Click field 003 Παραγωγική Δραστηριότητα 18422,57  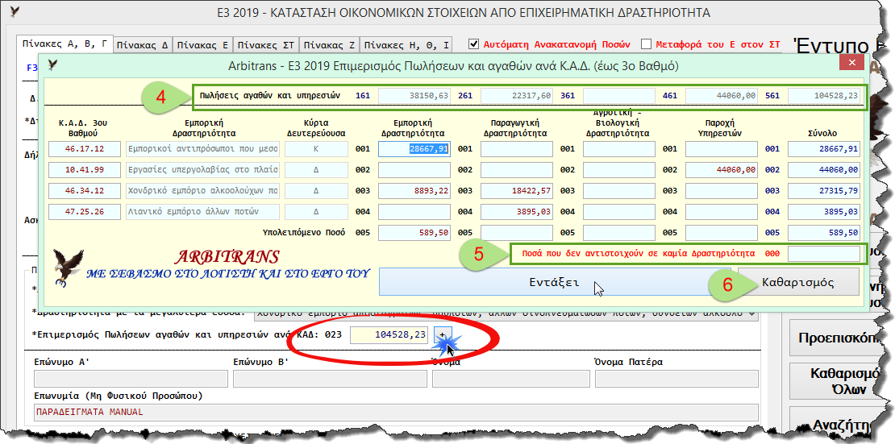[517, 191]
